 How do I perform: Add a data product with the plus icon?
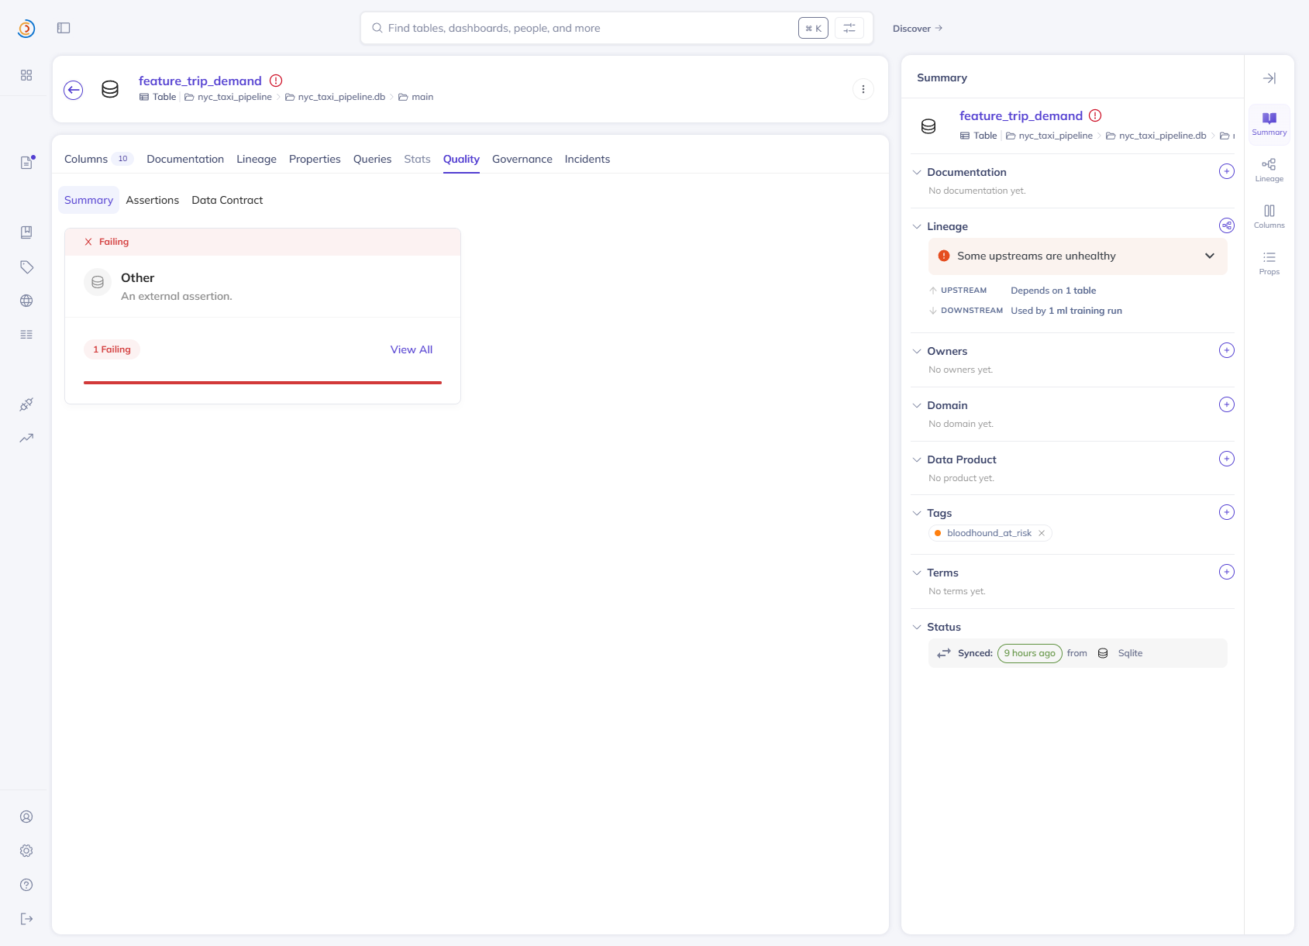tap(1227, 459)
